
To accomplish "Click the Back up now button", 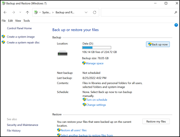I will [158, 44].
